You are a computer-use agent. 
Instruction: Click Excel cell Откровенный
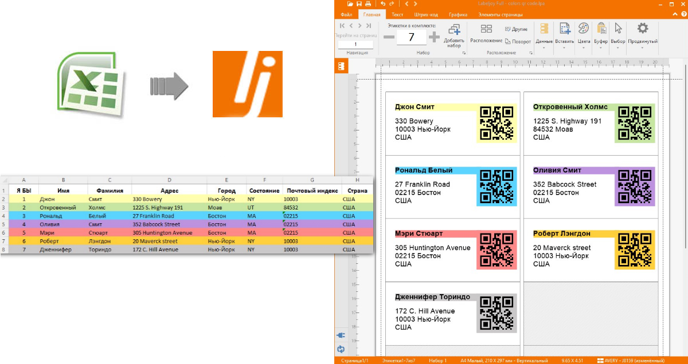click(63, 207)
